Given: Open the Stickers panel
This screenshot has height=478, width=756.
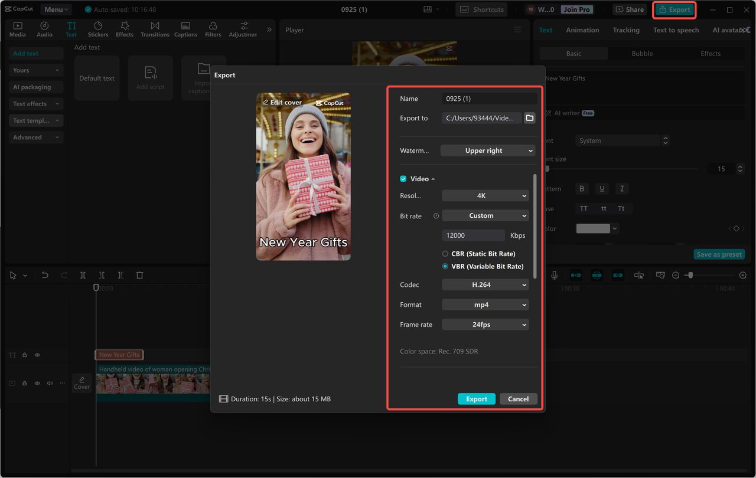Looking at the screenshot, I should [97, 28].
